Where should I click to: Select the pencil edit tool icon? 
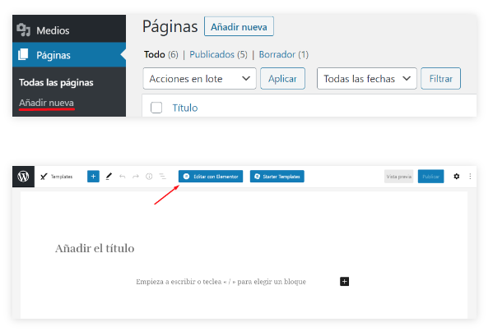click(x=109, y=177)
